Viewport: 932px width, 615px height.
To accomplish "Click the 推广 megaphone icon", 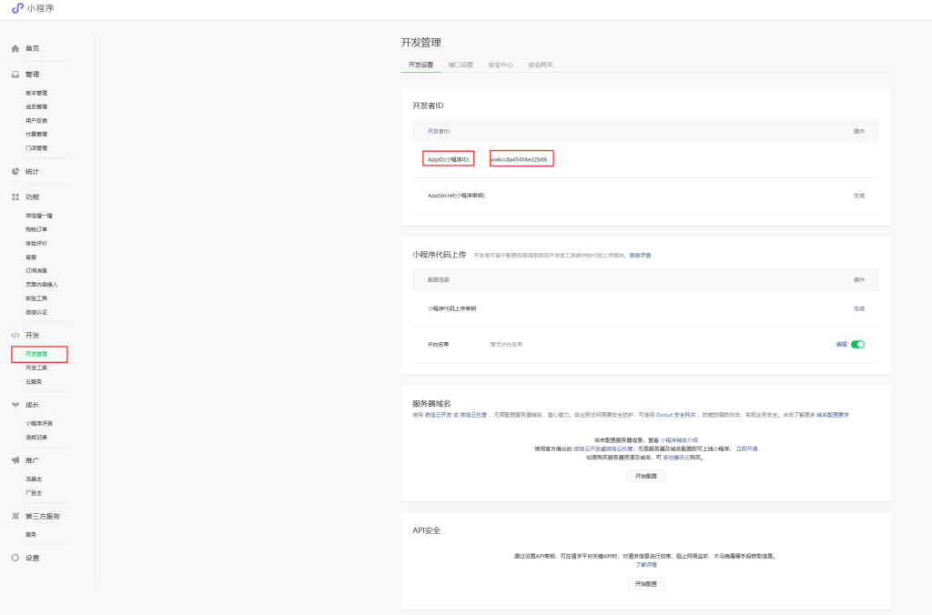I will pyautogui.click(x=15, y=460).
